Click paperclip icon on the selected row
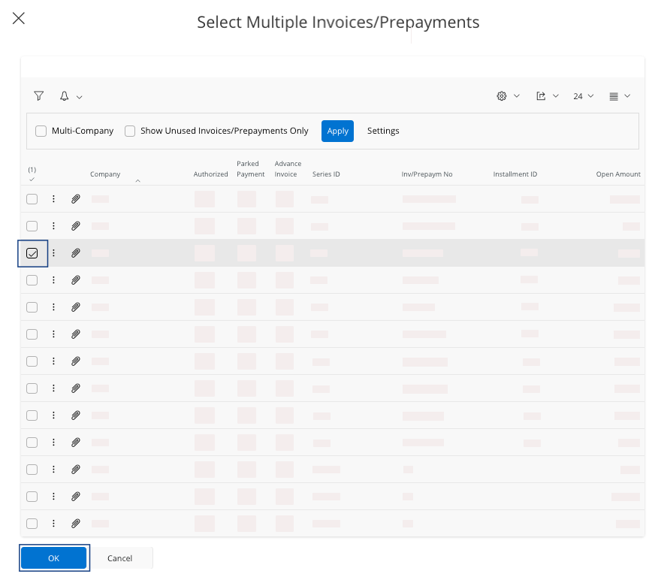Screen dimensions: 655x577 click(76, 253)
